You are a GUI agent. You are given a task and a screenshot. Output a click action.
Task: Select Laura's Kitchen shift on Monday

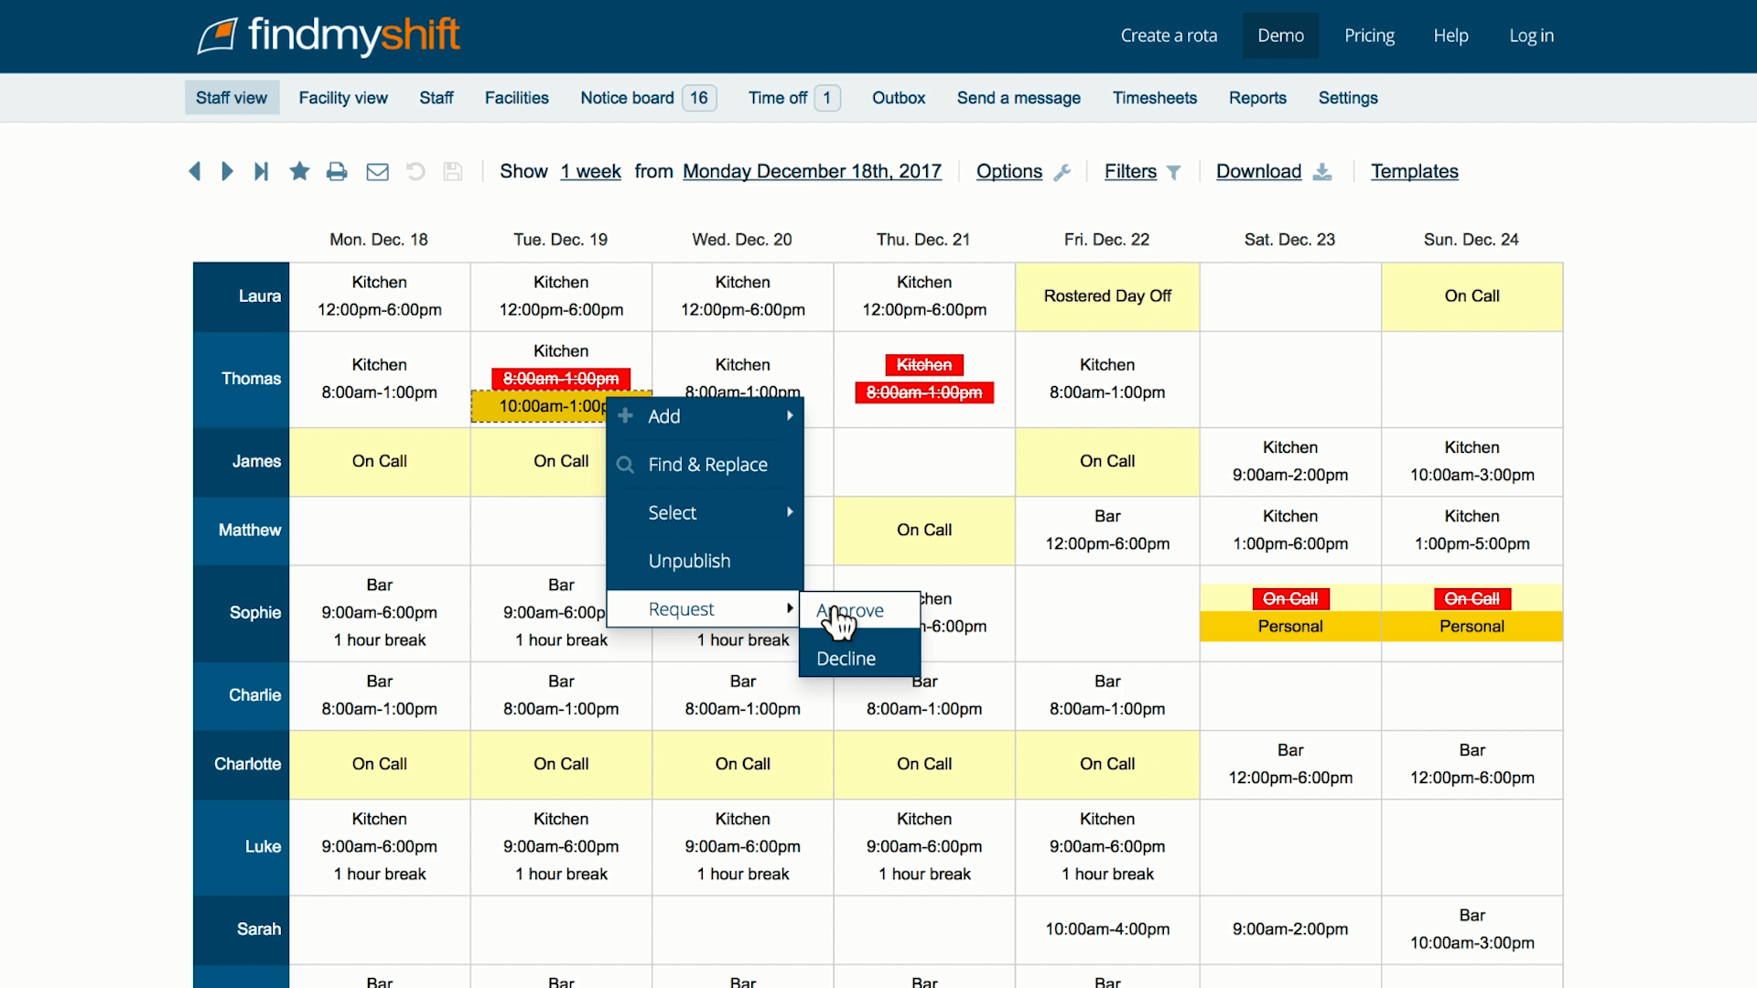pos(379,296)
